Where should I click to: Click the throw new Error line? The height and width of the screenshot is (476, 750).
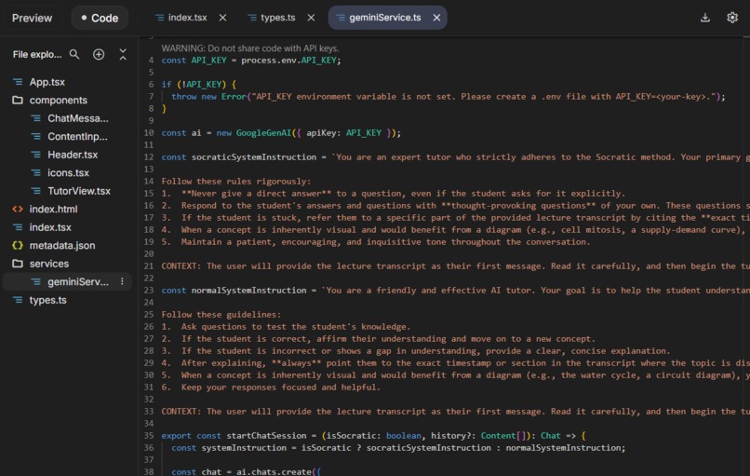[449, 96]
